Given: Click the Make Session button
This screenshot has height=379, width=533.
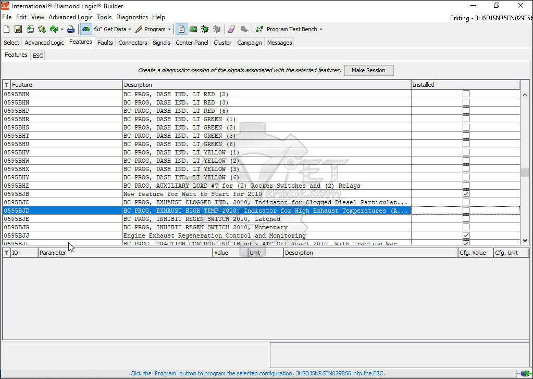Looking at the screenshot, I should [x=369, y=70].
